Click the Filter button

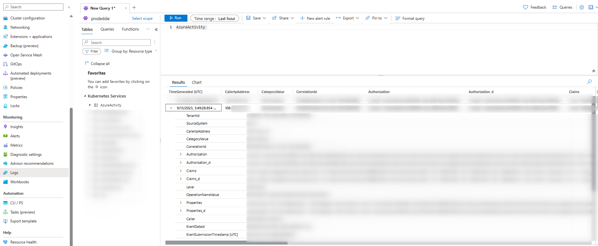coord(91,51)
